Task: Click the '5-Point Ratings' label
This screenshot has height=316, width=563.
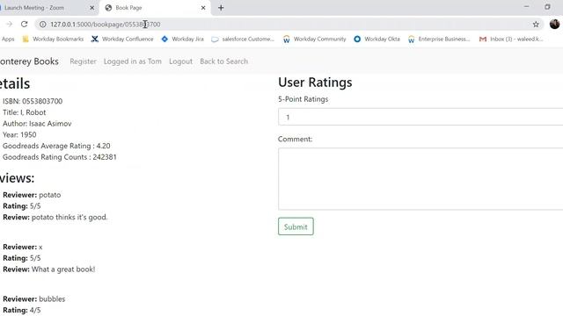Action: (x=303, y=99)
